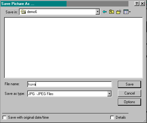The image size is (147, 123).
Task: Click the File name input field
Action: (70, 84)
